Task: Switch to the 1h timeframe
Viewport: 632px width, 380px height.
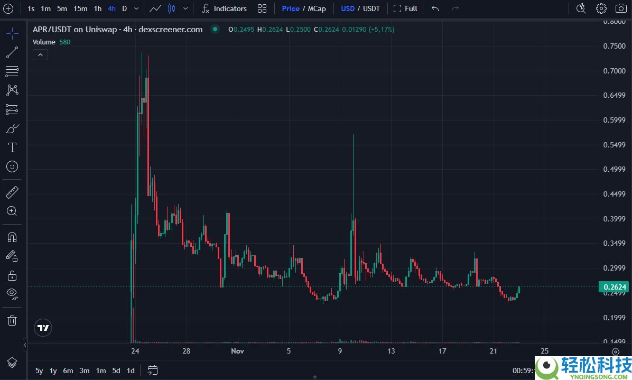Action: click(x=97, y=8)
